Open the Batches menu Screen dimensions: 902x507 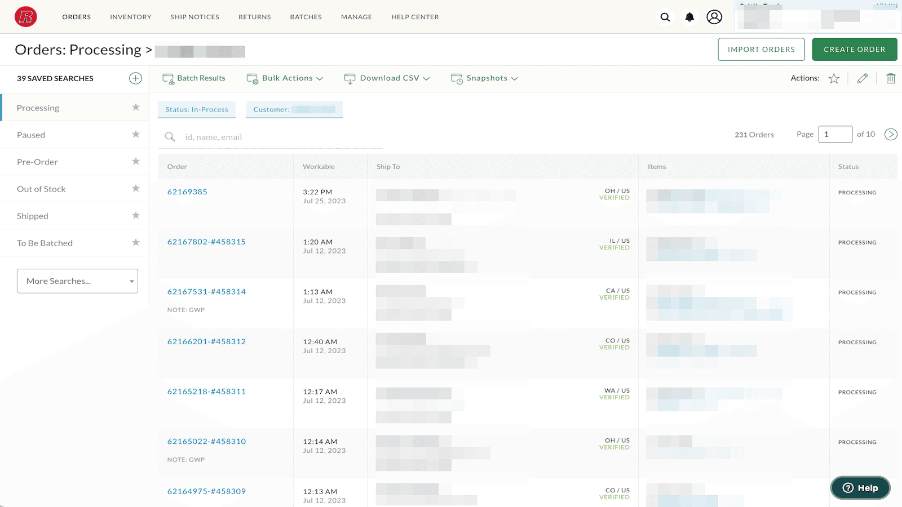point(306,17)
